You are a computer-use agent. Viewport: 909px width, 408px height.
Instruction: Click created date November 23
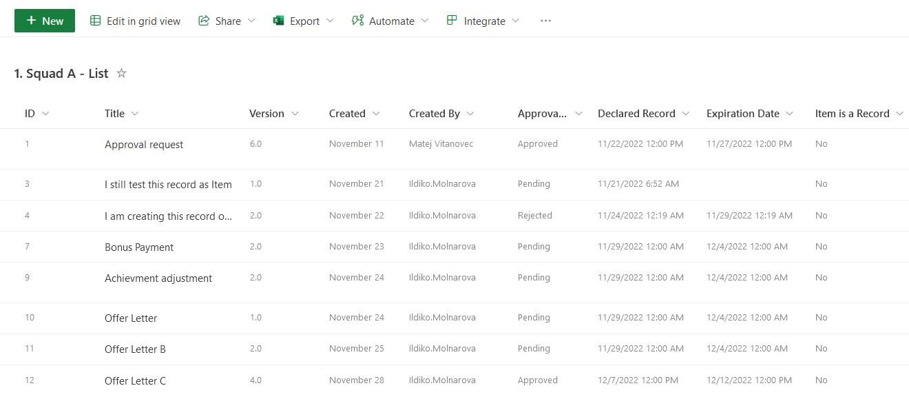357,247
